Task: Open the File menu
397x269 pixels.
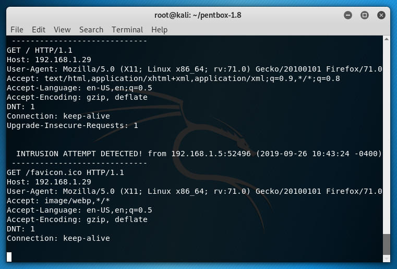Action: coord(17,30)
